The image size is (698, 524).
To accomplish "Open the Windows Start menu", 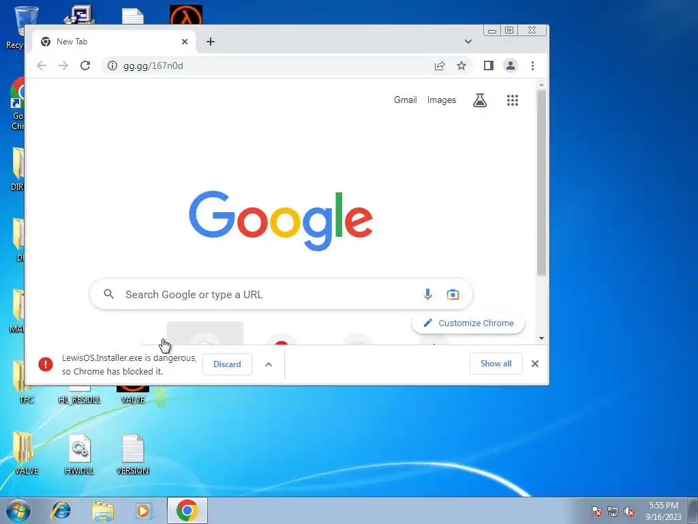I will click(x=18, y=510).
